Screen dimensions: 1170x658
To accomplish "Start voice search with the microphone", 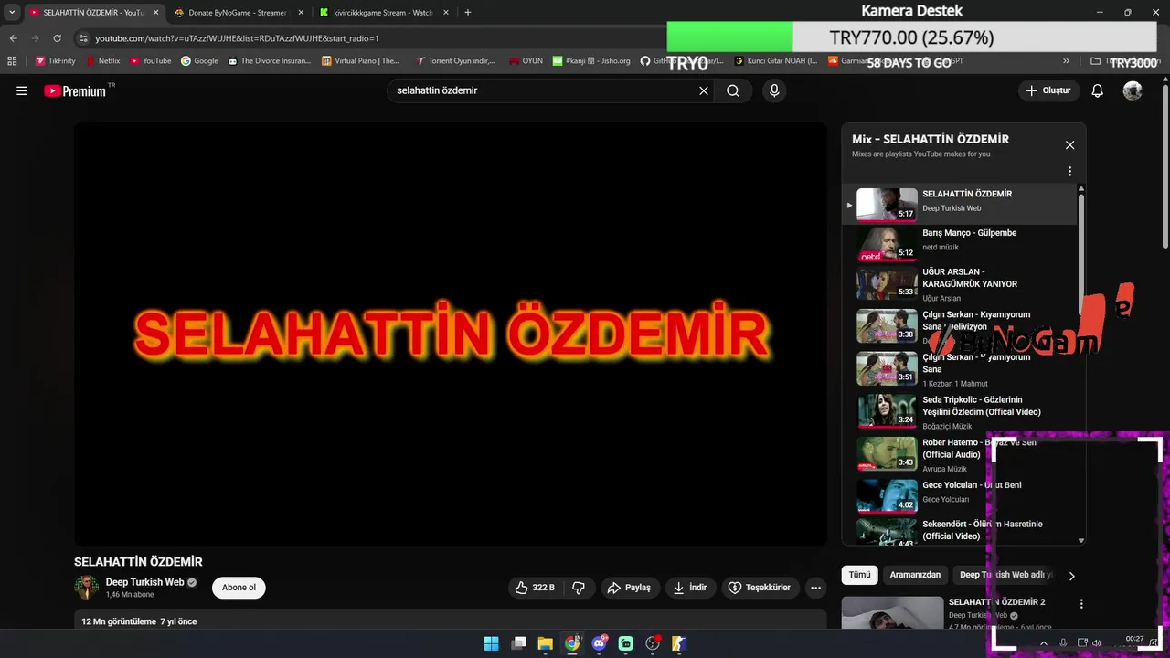I will coord(774,90).
